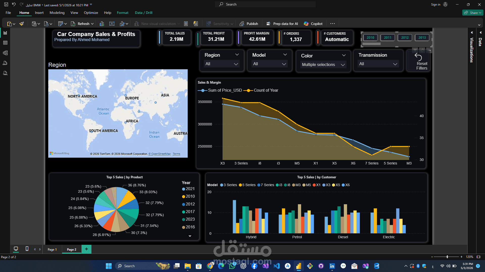Click the title bar Search box
The width and height of the screenshot is (485, 272).
pos(265,4)
